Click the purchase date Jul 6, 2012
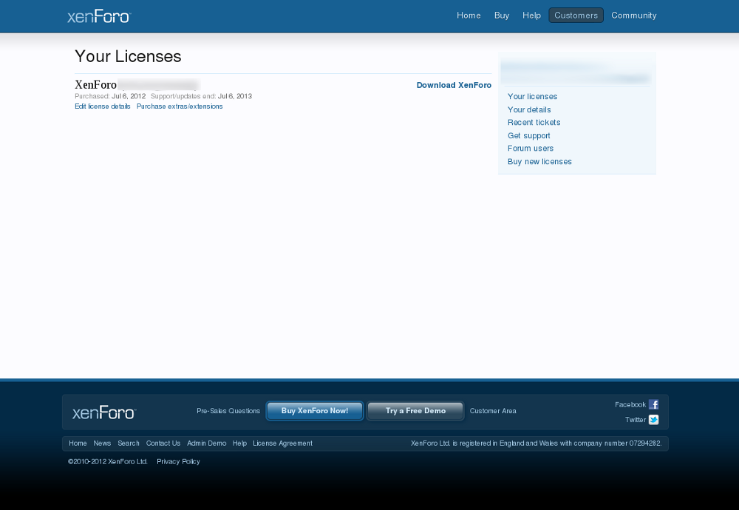This screenshot has width=739, height=510. coord(129,96)
